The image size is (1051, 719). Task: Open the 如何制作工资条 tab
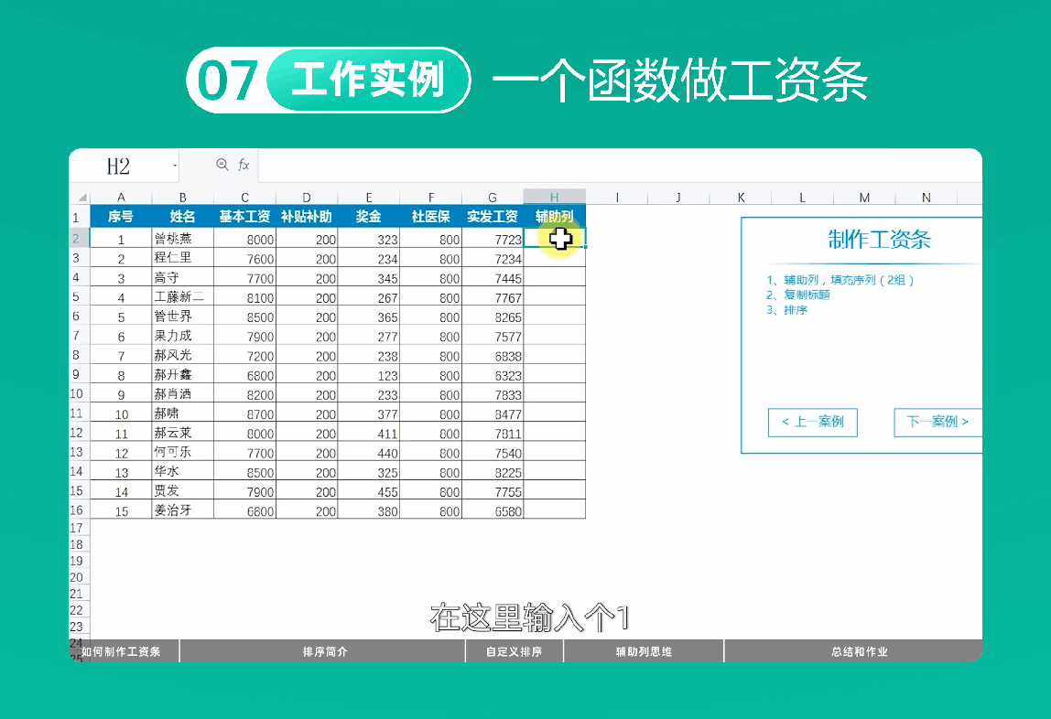[x=122, y=651]
